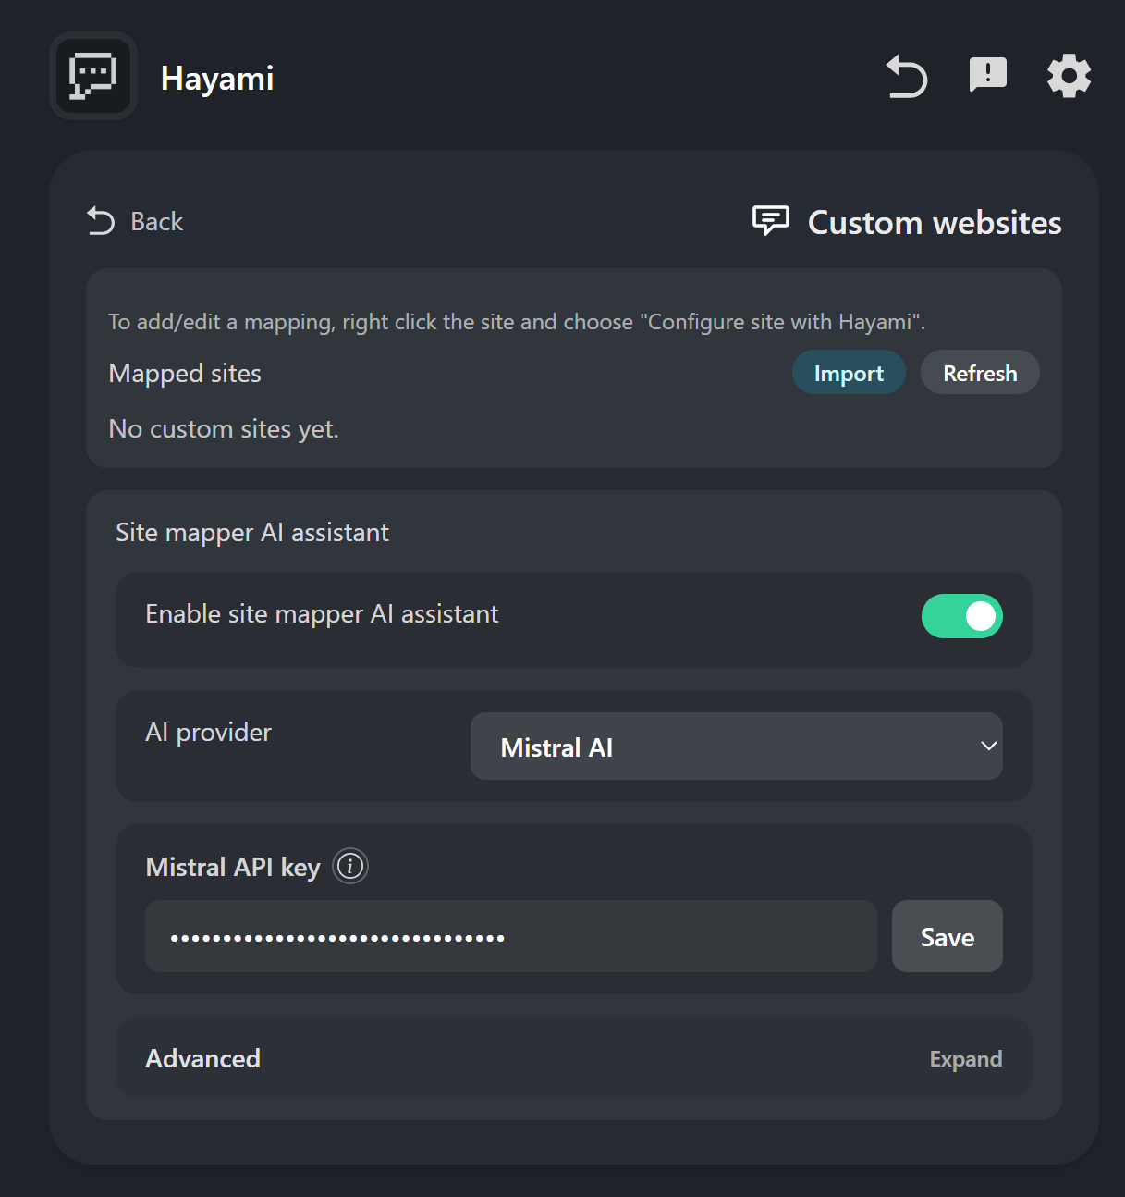This screenshot has height=1197, width=1125.
Task: Click the Hayami app title
Action: click(217, 79)
